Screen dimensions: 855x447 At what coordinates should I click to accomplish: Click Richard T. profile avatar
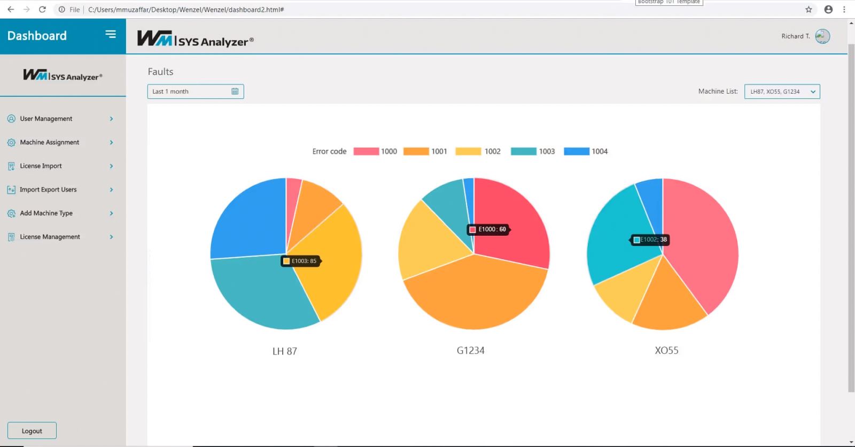coord(822,36)
